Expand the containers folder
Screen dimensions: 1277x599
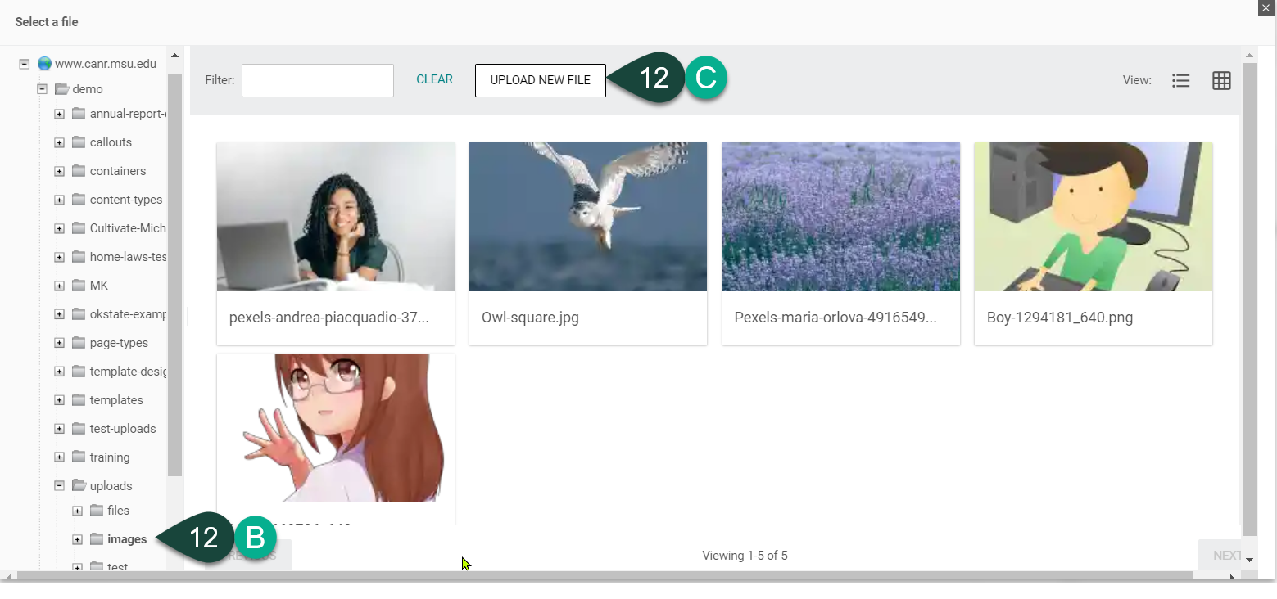tap(58, 170)
